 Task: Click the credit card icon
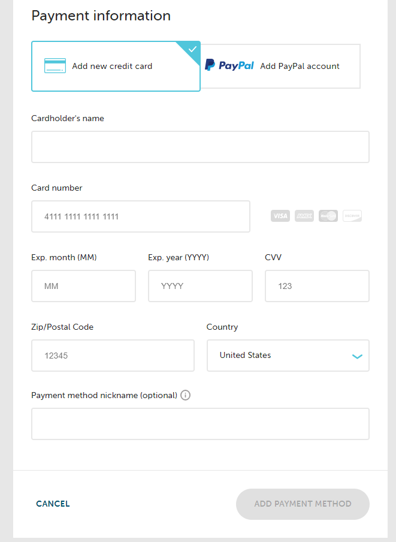[x=55, y=66]
